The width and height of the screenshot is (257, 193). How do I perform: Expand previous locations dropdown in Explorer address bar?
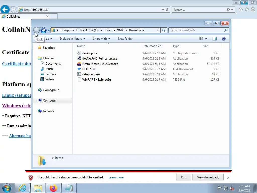pyautogui.click(x=158, y=30)
